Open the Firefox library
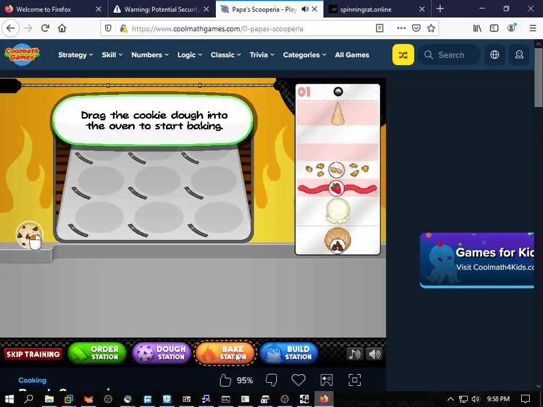Image resolution: width=543 pixels, height=407 pixels. [477, 29]
